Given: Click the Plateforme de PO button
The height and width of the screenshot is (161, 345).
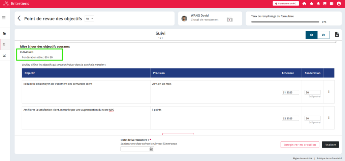Looking at the screenshot, I should (x=286, y=4).
